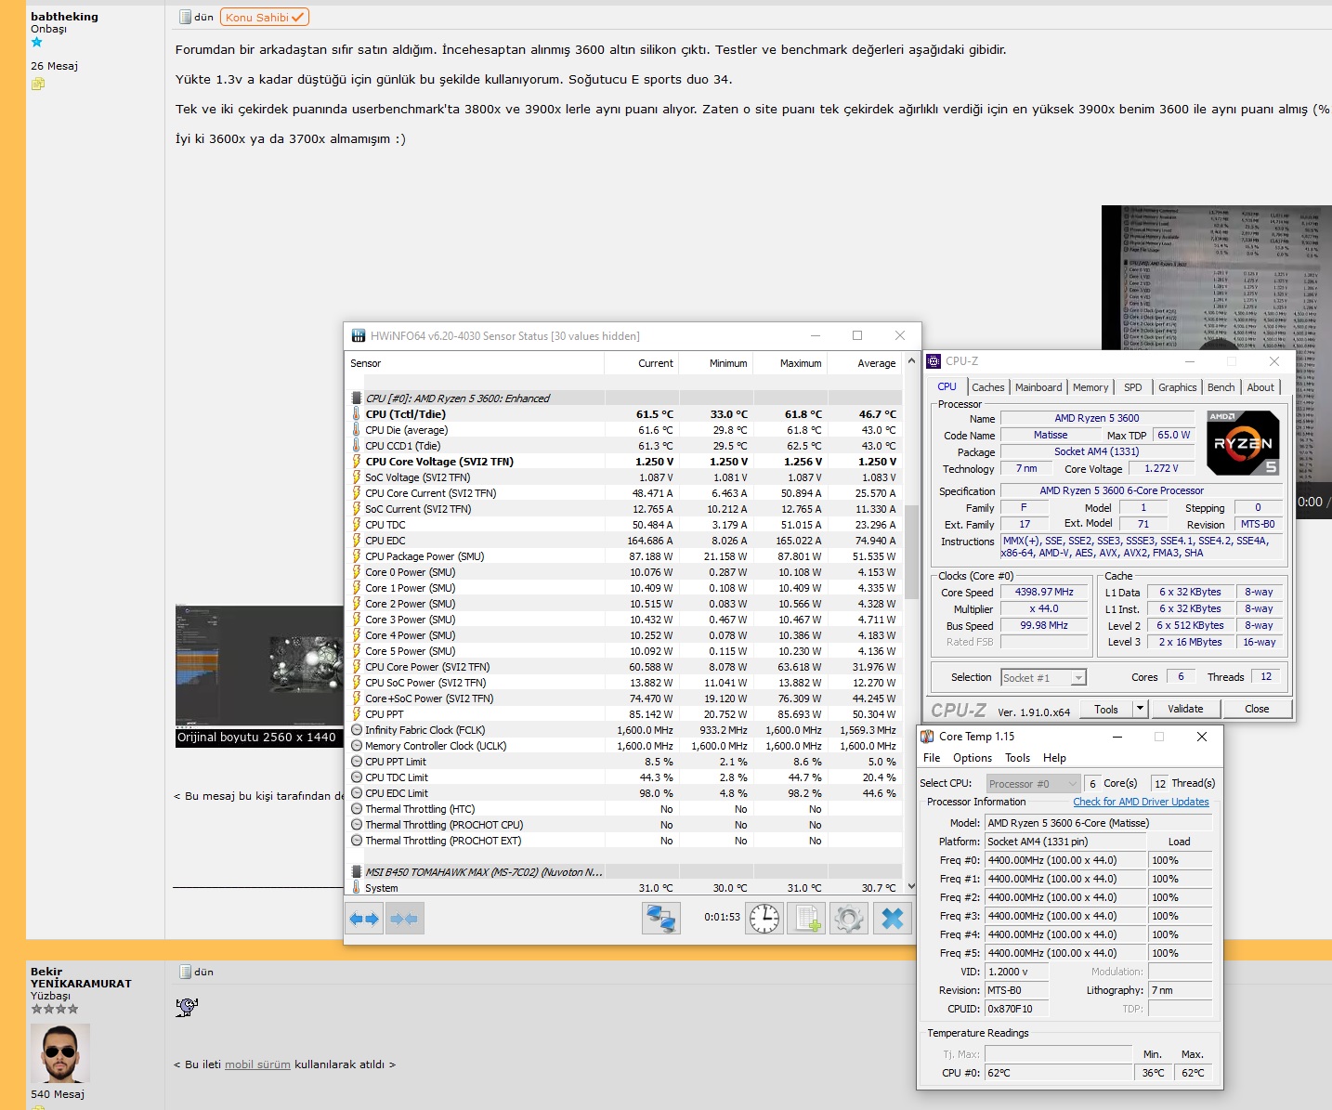Image resolution: width=1332 pixels, height=1110 pixels.
Task: Select the CPU PPT Limit sensor row
Action: tap(624, 762)
